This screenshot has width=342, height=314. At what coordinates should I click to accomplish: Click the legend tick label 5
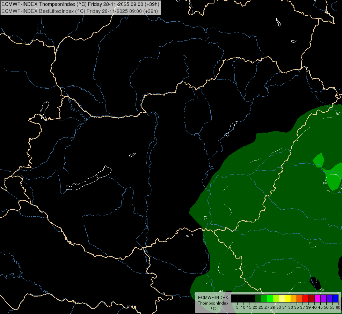(x=237, y=307)
